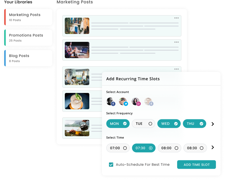Select the Instagram account avatar

[136, 102]
